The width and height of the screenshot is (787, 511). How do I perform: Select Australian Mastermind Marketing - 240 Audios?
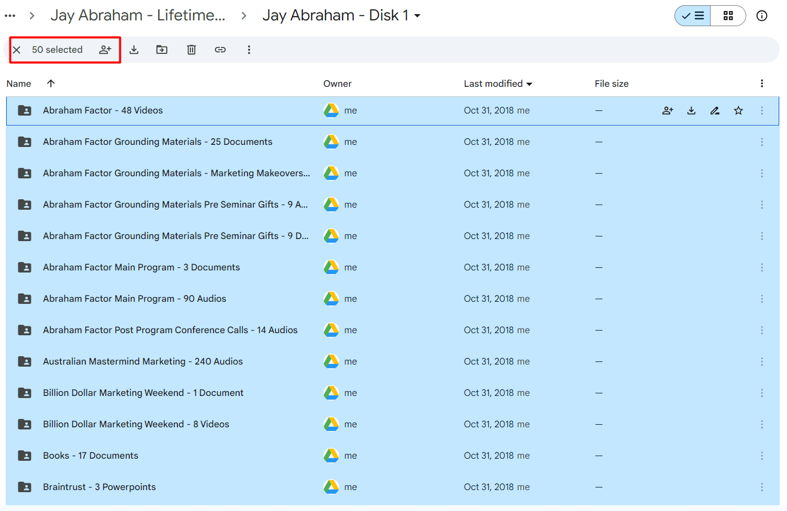392,361
